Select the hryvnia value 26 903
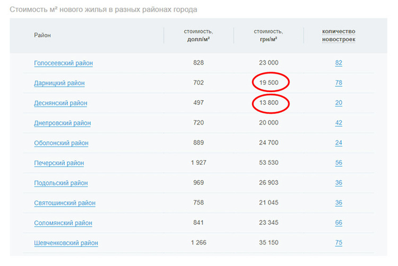This screenshot has height=266, width=398. 269,183
